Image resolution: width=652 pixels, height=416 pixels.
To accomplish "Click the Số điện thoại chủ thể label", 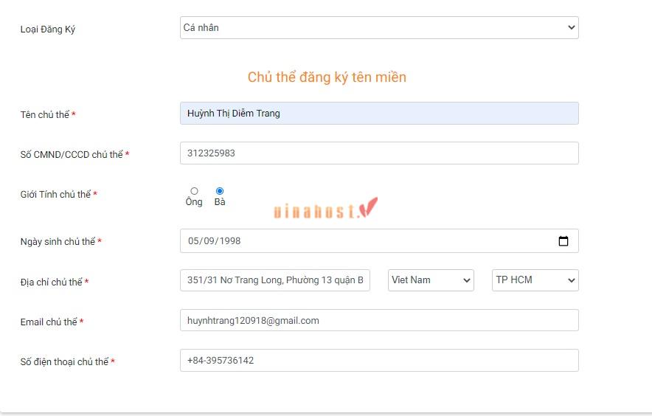I will 67,362.
